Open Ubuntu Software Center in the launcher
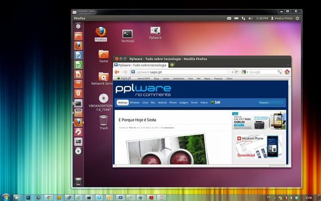321x201 pixels. coord(78,84)
